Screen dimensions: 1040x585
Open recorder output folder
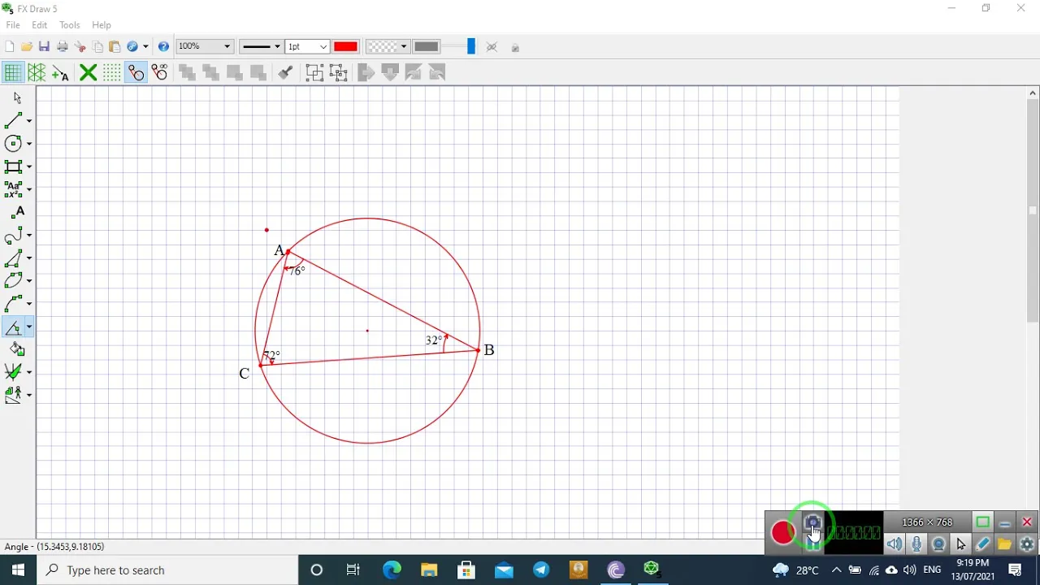[1005, 544]
